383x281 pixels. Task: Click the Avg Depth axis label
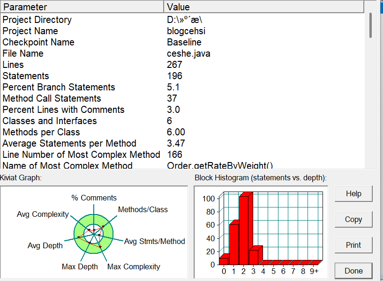(x=45, y=245)
